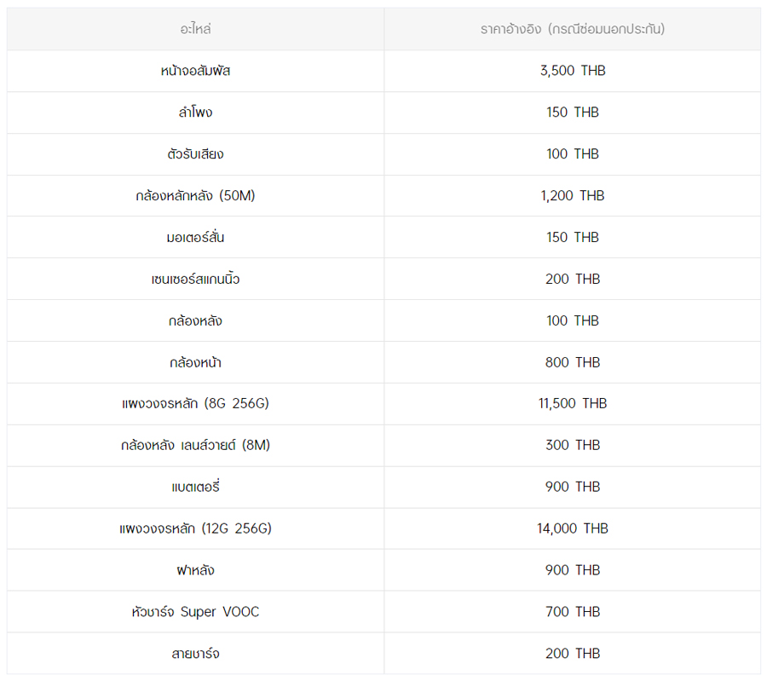Select the 14,000 THB price

[x=572, y=528]
